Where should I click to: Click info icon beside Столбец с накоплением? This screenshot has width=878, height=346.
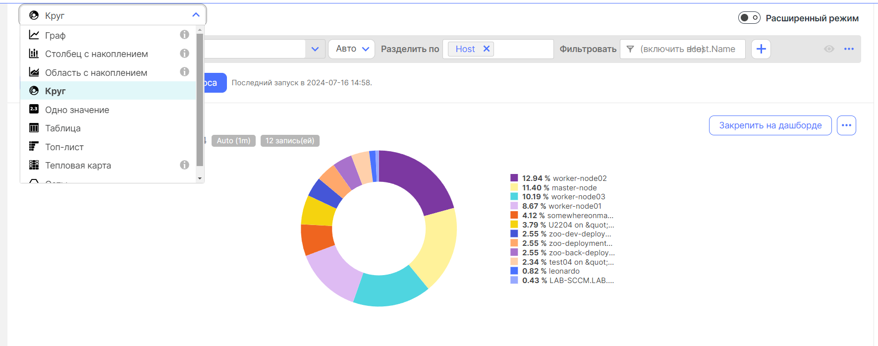[x=184, y=53]
